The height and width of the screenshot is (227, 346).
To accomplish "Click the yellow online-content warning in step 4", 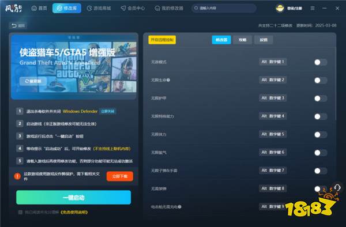I will coord(112,149).
